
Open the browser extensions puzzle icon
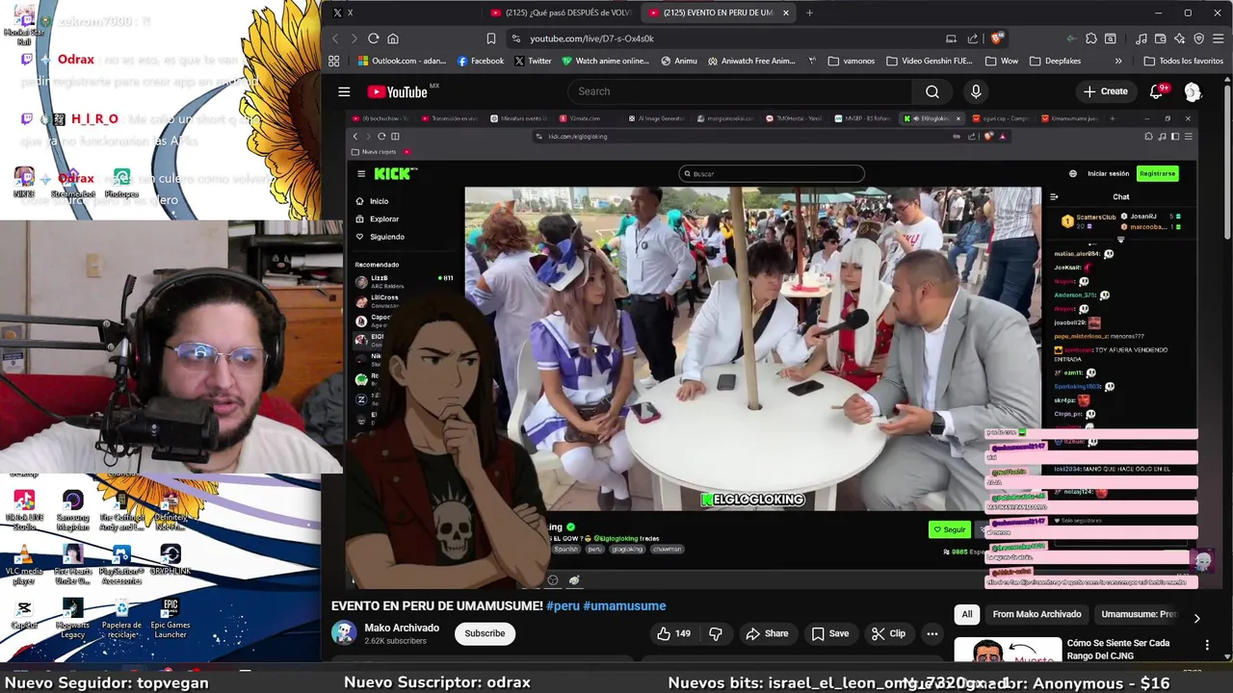tap(1090, 38)
